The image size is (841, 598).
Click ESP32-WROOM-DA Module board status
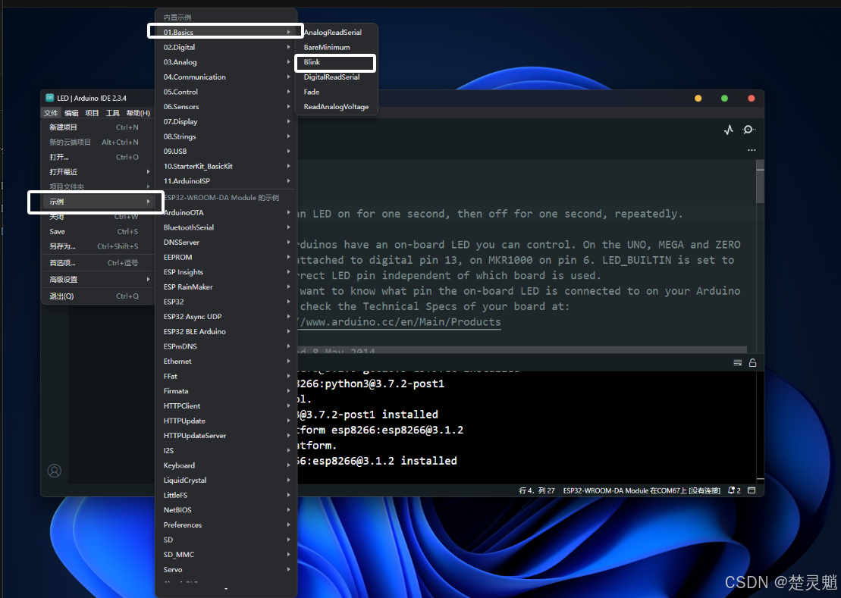point(642,490)
